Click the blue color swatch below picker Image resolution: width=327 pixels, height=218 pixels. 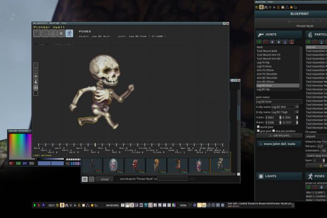pyautogui.click(x=51, y=163)
